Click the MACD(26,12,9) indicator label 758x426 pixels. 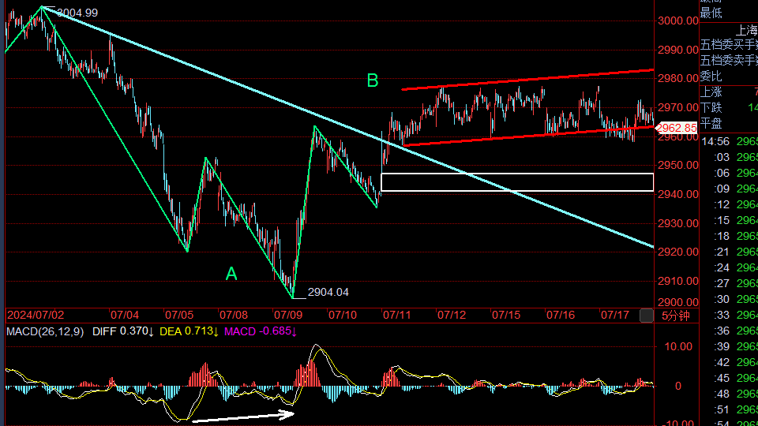[x=44, y=331]
